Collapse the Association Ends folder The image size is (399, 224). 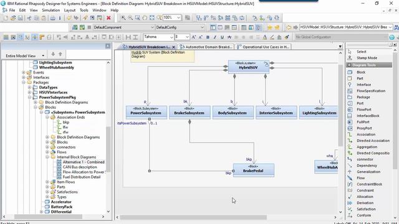[47, 118]
